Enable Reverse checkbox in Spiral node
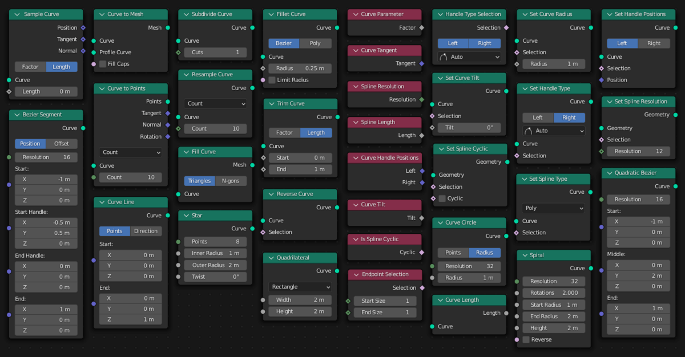The width and height of the screenshot is (685, 357). point(526,339)
